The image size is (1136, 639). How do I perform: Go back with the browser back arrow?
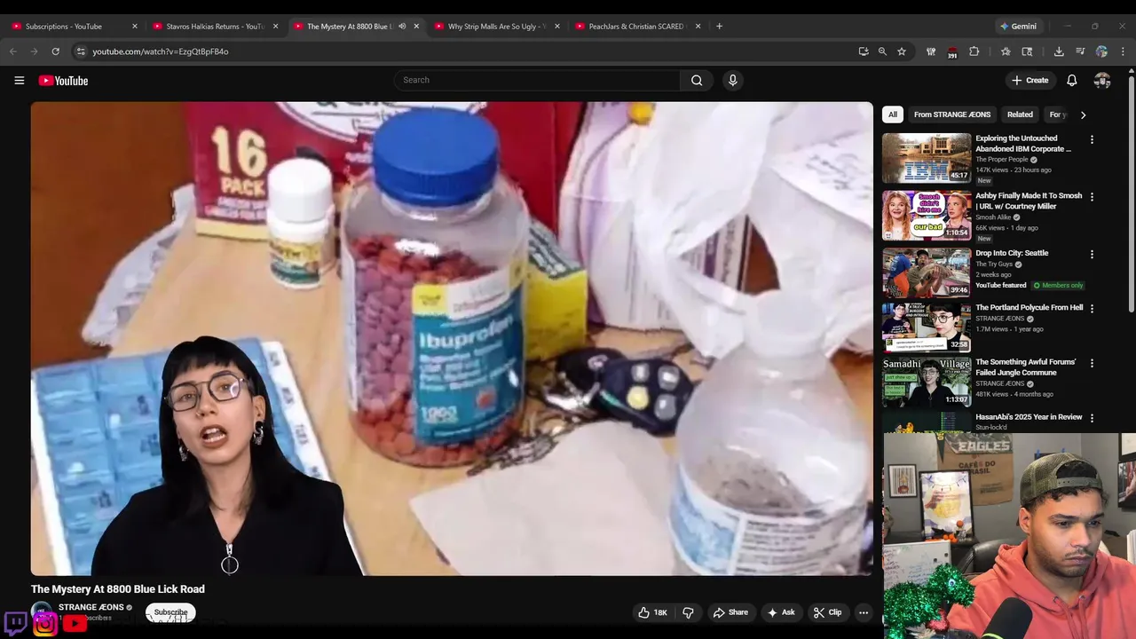tap(13, 51)
